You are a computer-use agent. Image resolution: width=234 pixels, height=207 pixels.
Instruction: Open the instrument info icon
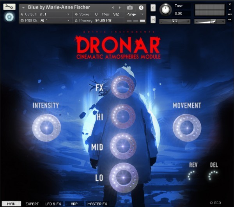coord(141,8)
